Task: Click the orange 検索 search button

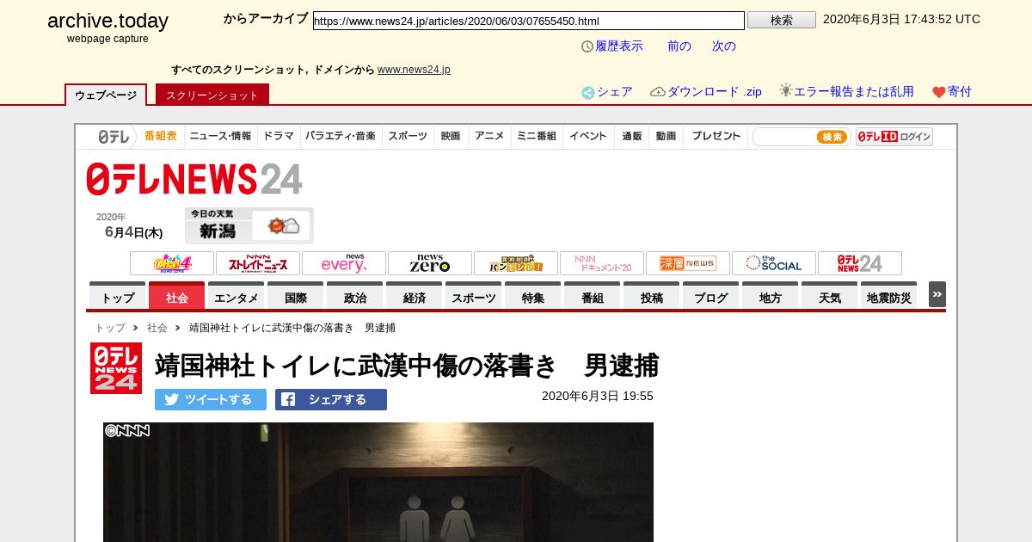Action: pos(832,137)
